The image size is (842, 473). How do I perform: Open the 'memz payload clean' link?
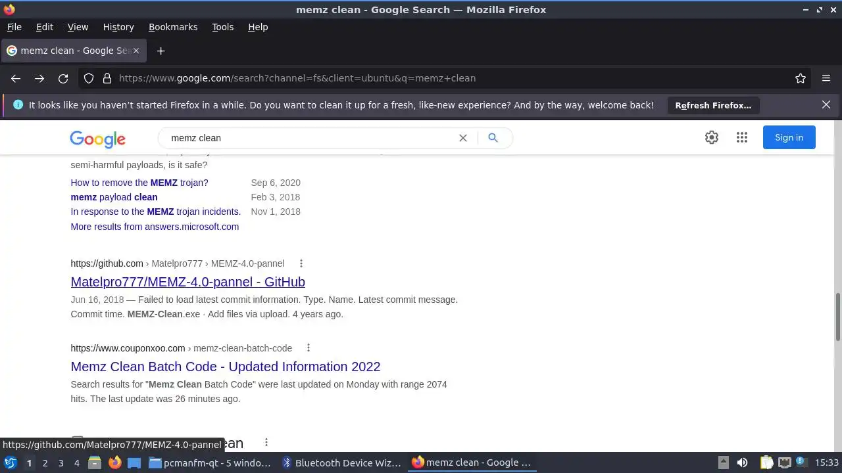point(114,197)
